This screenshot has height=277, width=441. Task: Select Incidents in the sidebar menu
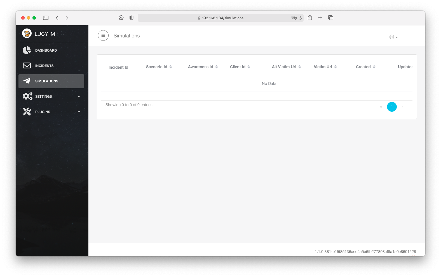coord(44,66)
